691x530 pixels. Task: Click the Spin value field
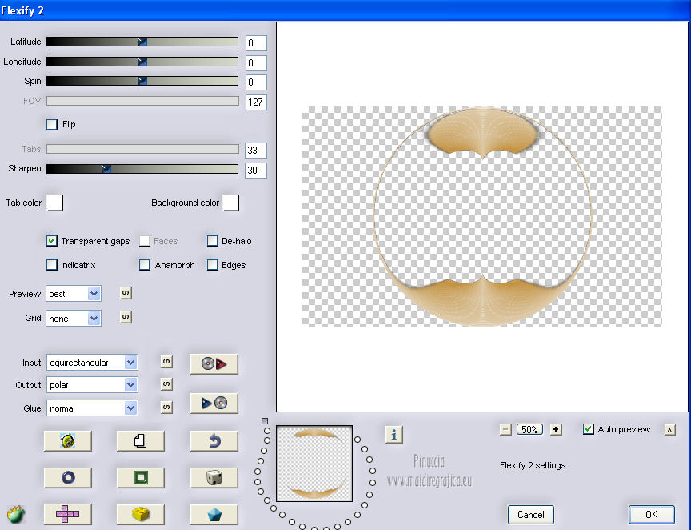256,82
